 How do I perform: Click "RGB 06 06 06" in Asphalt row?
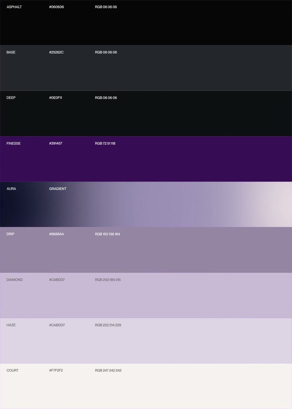[106, 7]
